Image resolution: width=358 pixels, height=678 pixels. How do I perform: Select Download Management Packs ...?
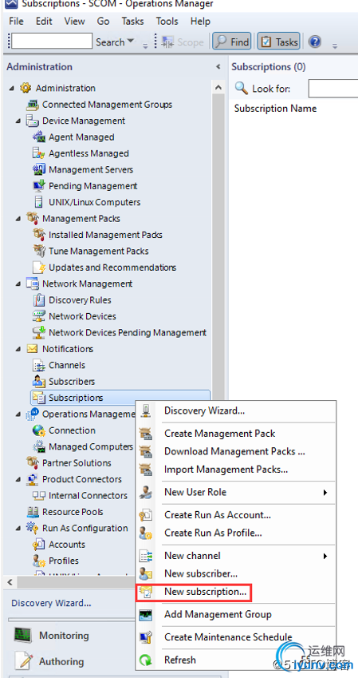[234, 451]
